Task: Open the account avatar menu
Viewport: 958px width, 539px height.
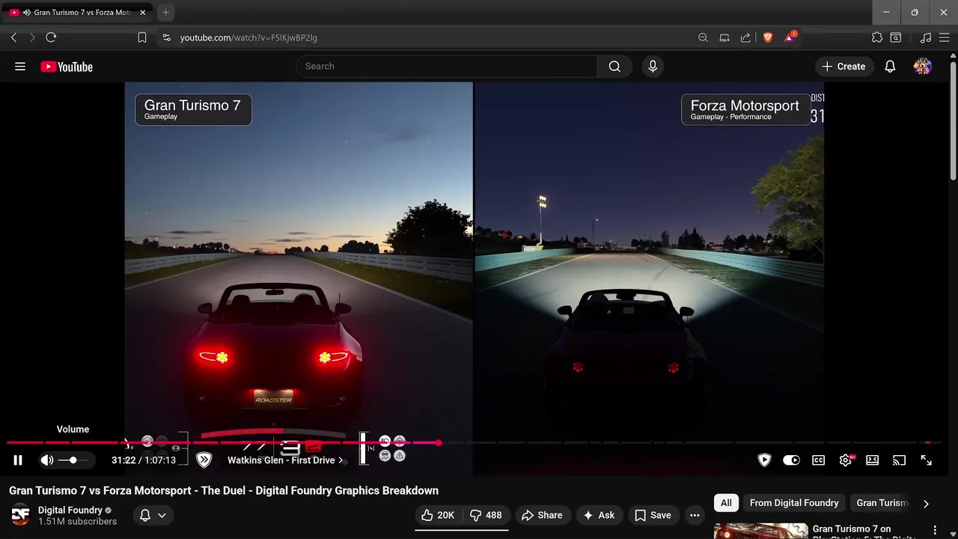Action: (x=923, y=67)
